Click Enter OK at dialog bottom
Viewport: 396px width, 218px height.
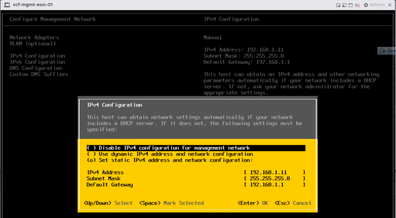point(253,203)
